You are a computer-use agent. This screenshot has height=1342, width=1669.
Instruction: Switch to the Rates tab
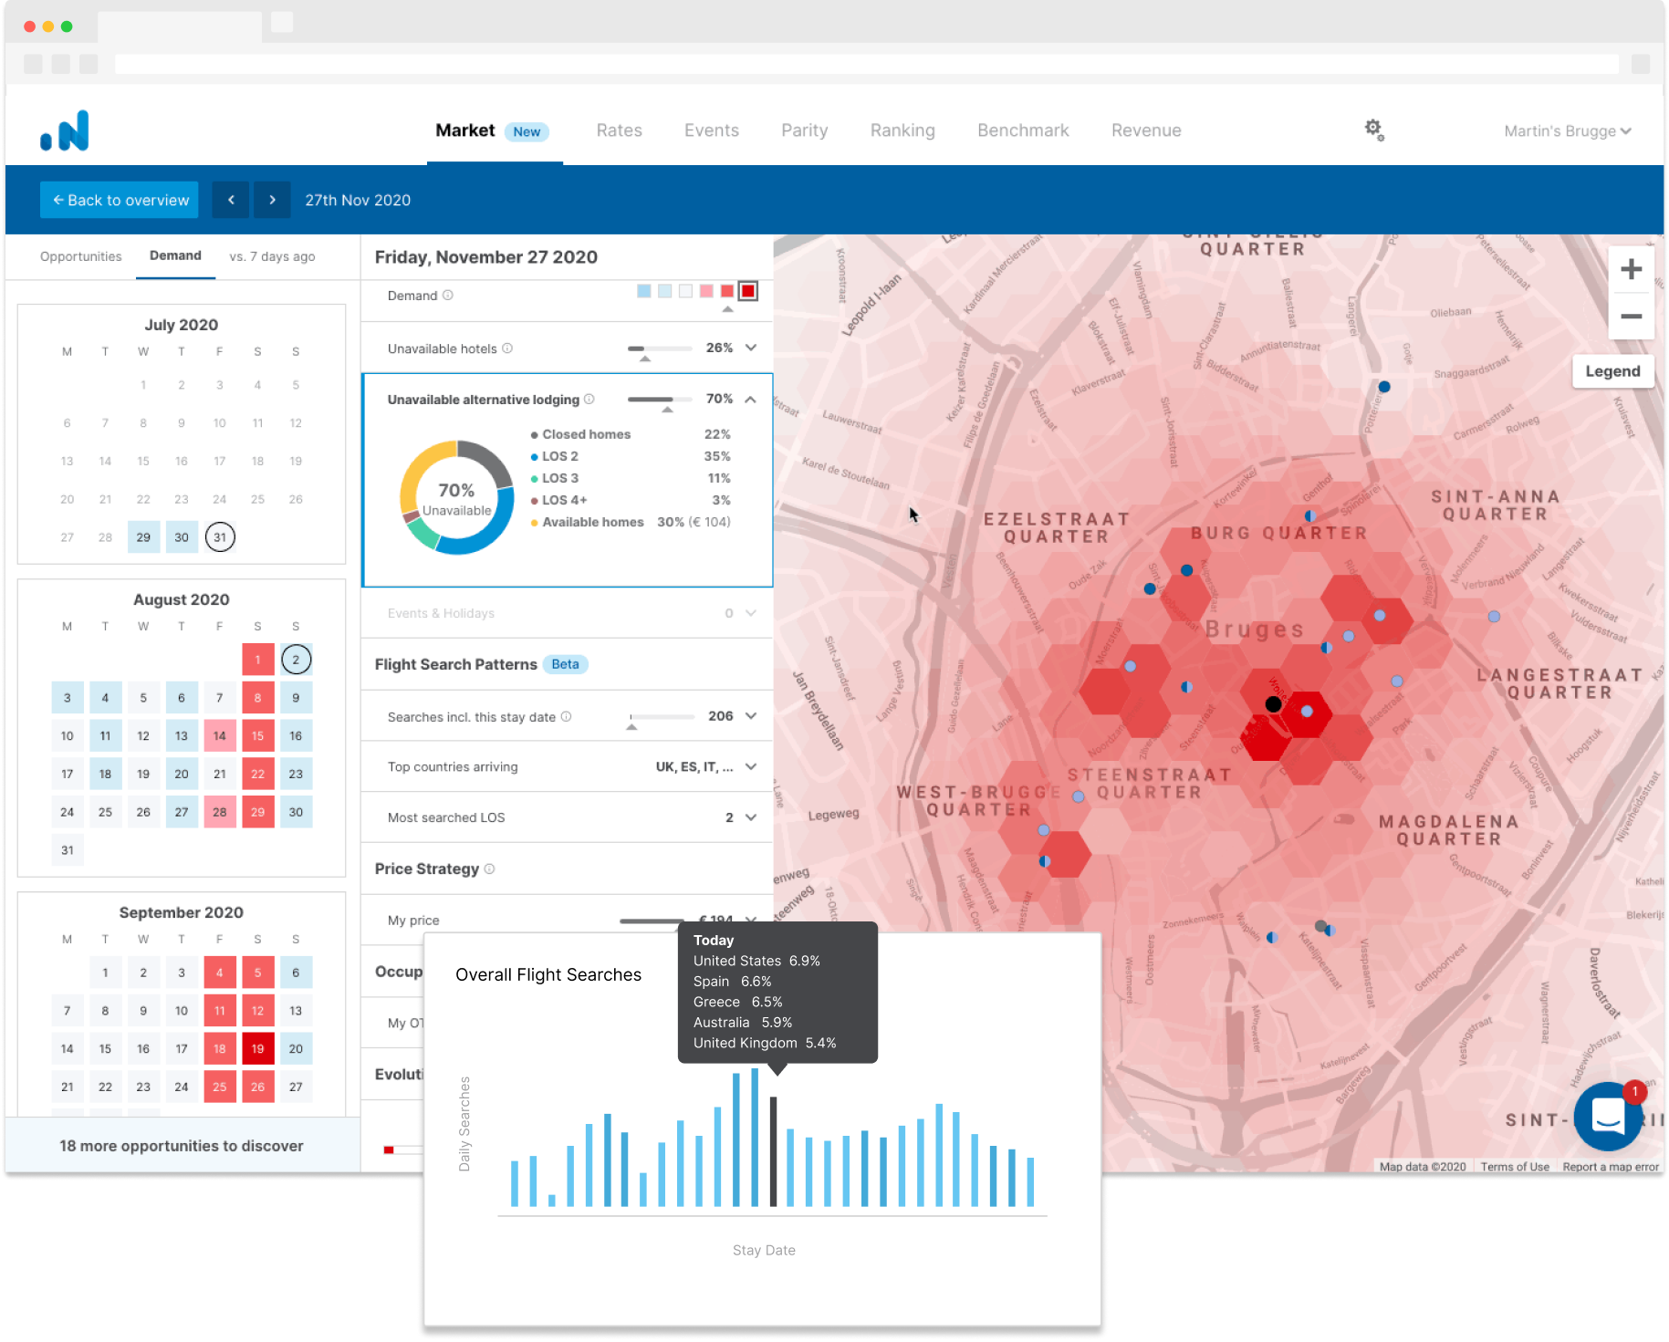pyautogui.click(x=619, y=130)
